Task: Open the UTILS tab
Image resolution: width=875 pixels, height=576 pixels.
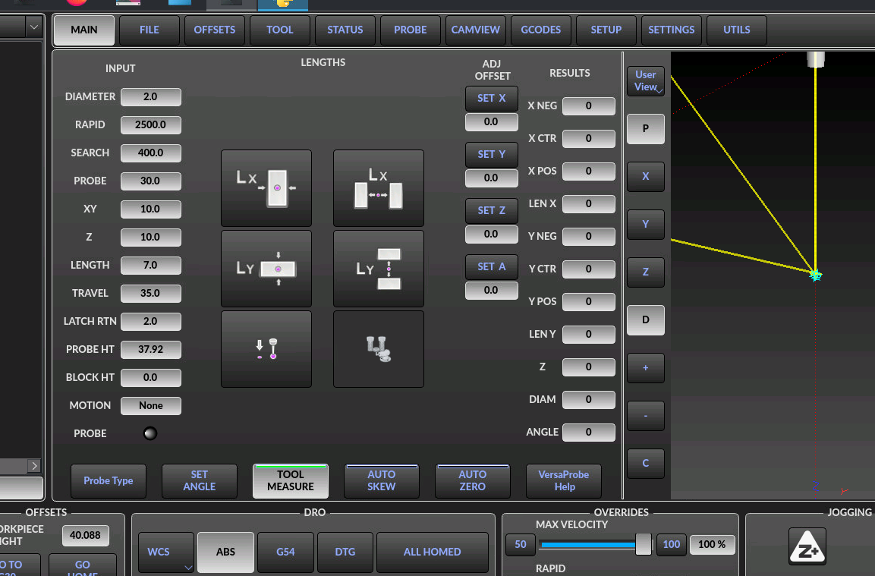Action: (x=737, y=30)
